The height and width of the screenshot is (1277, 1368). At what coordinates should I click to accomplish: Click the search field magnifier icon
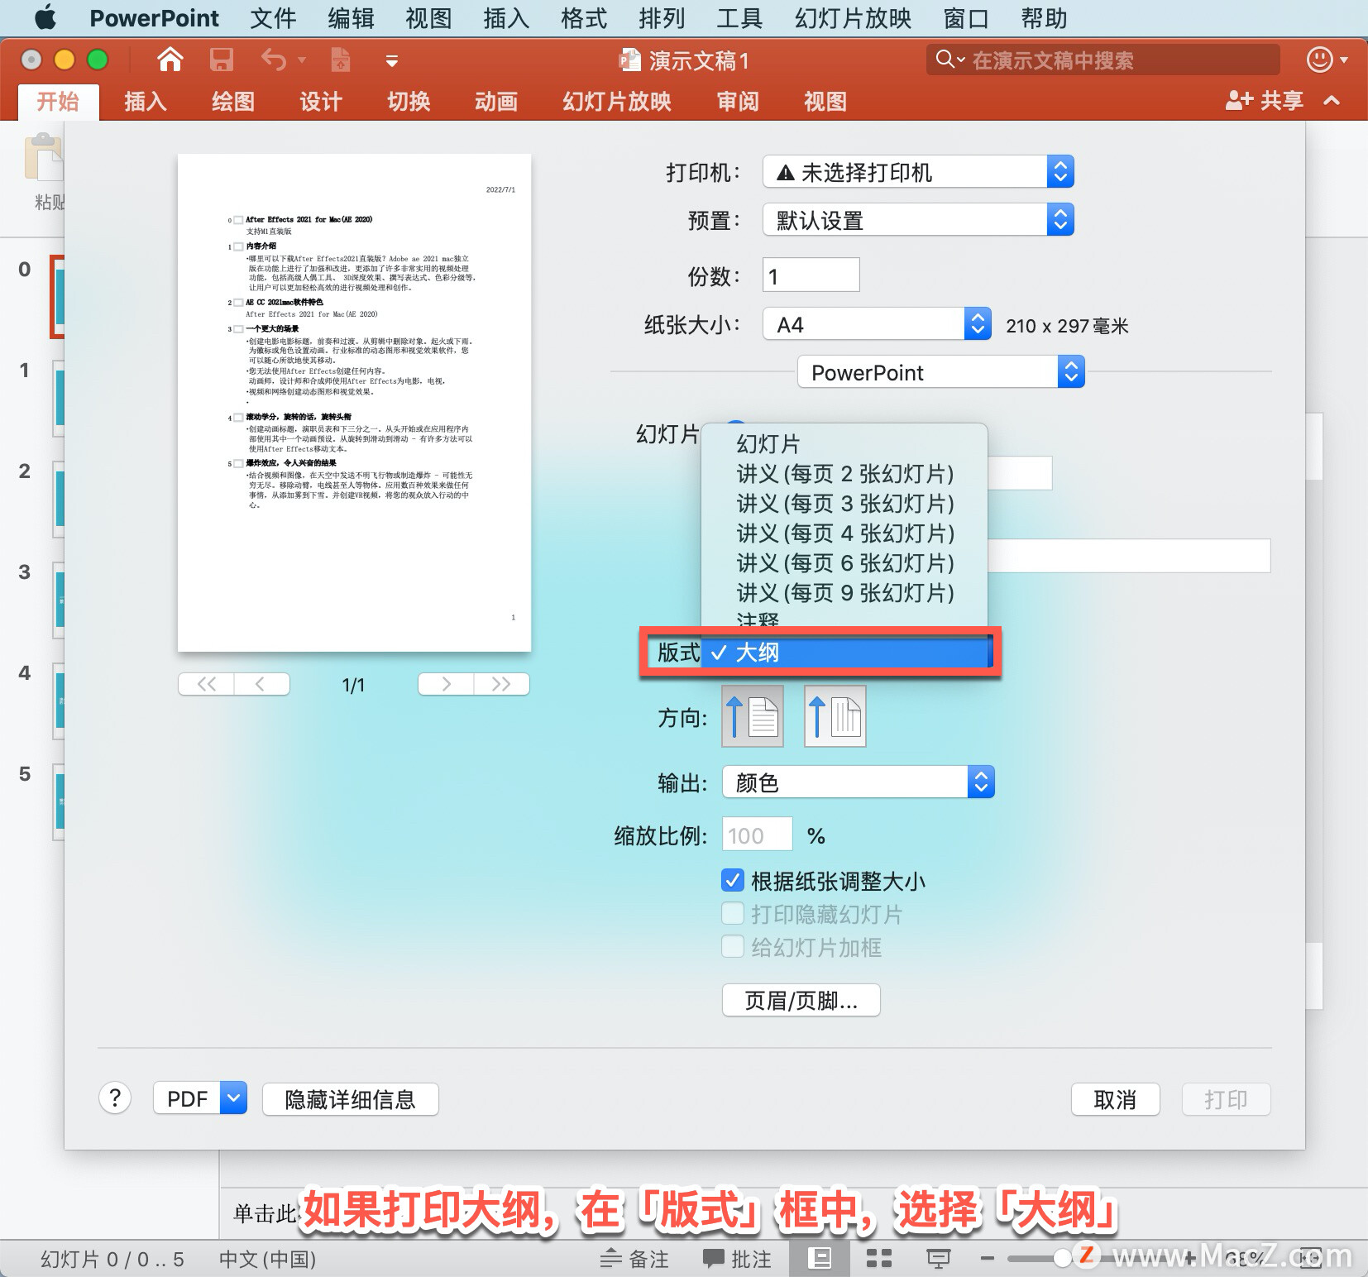click(x=945, y=59)
